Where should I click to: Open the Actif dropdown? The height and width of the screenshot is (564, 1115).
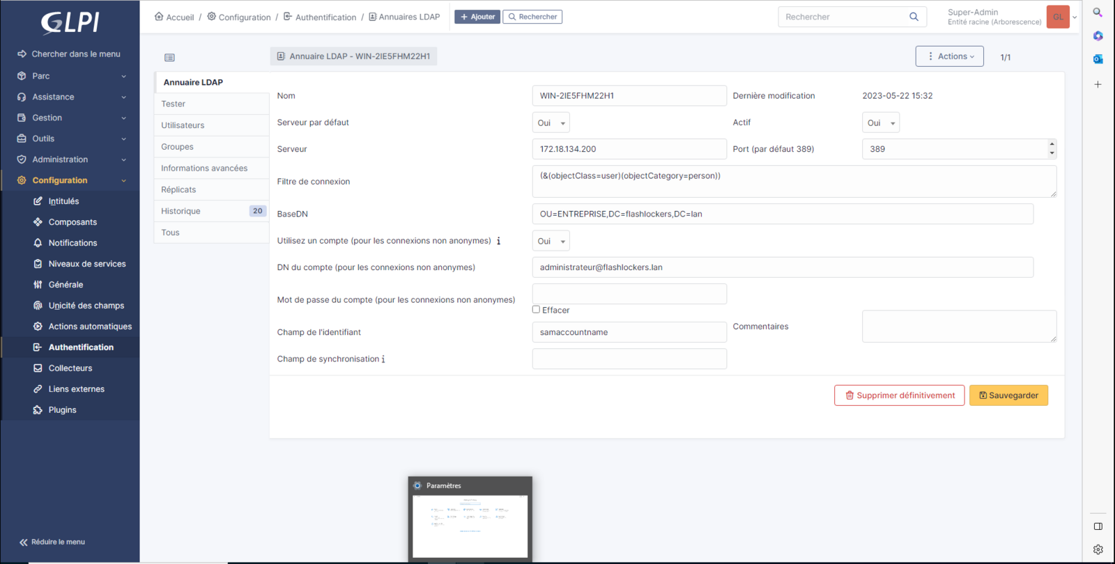click(x=880, y=123)
